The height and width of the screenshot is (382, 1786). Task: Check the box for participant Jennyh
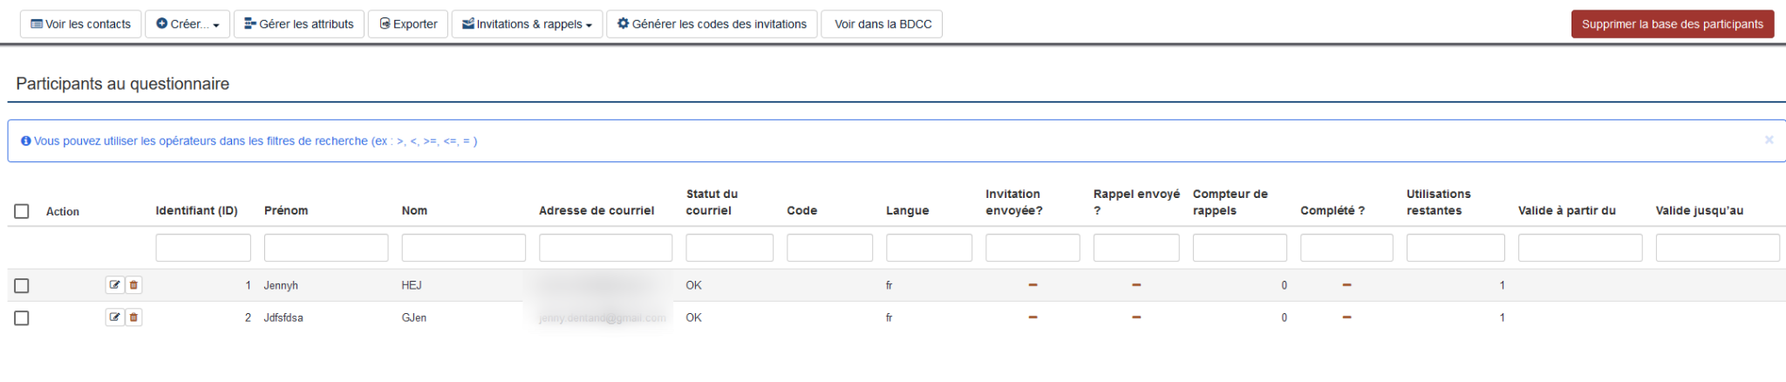(x=22, y=286)
